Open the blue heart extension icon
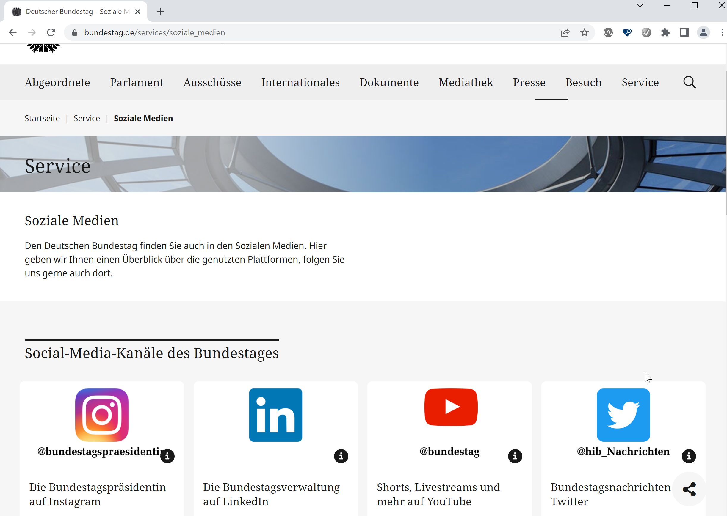Image resolution: width=727 pixels, height=516 pixels. (627, 32)
